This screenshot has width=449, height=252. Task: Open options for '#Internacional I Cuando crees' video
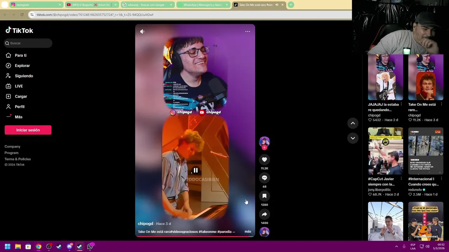tap(442, 179)
